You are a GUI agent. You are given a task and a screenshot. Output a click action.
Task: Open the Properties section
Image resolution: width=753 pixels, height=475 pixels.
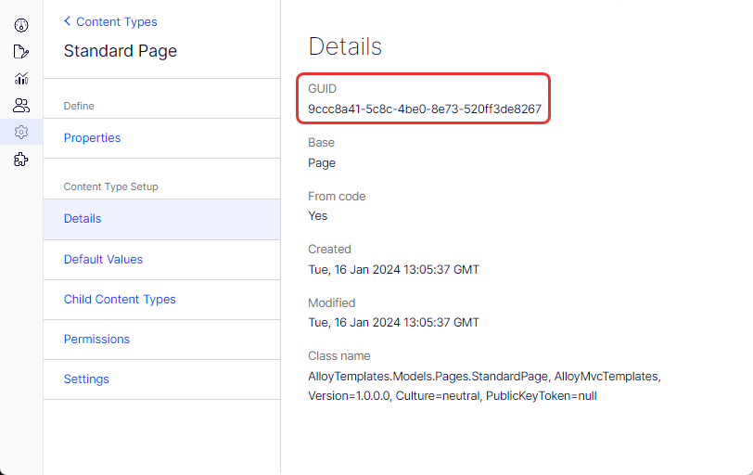[x=162, y=138]
